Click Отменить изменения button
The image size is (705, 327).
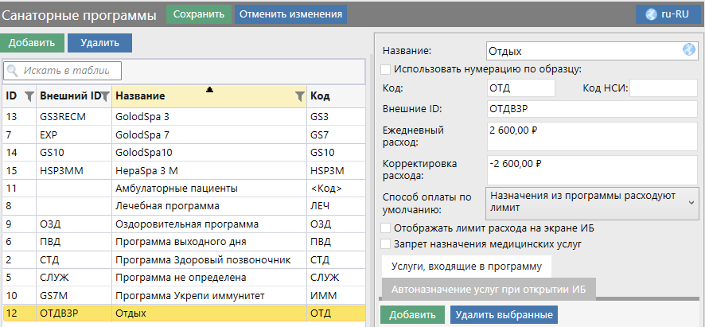pyautogui.click(x=290, y=14)
